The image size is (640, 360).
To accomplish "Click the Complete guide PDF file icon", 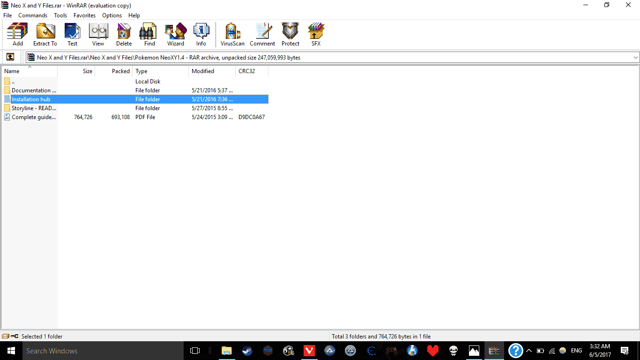I will tap(7, 117).
